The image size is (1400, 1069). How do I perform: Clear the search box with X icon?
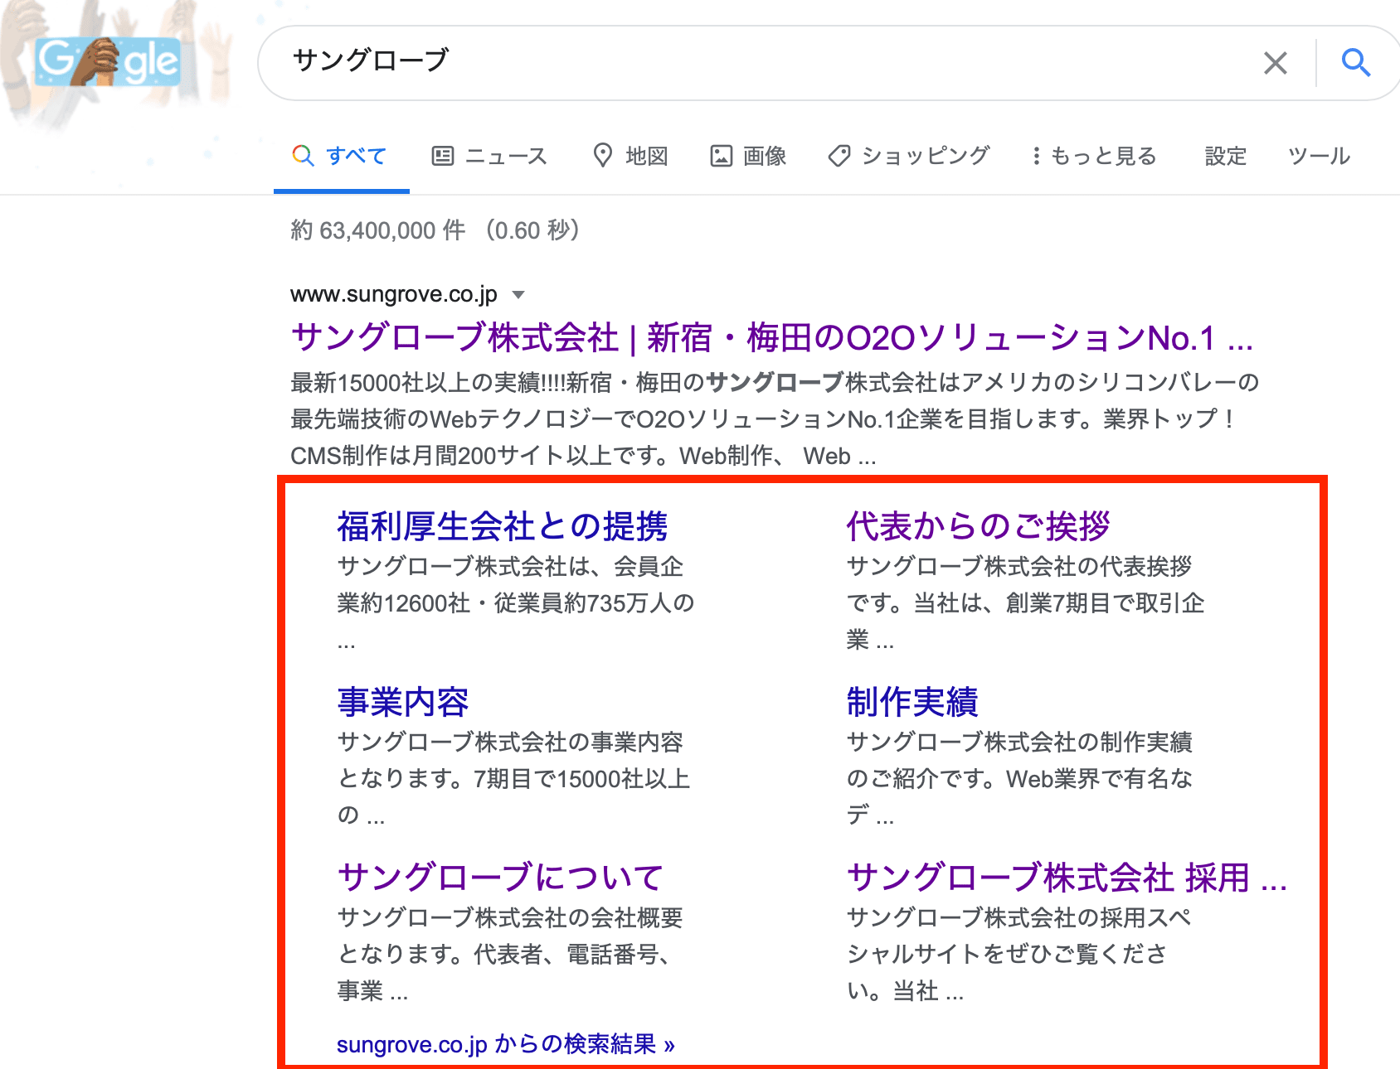pos(1275,63)
